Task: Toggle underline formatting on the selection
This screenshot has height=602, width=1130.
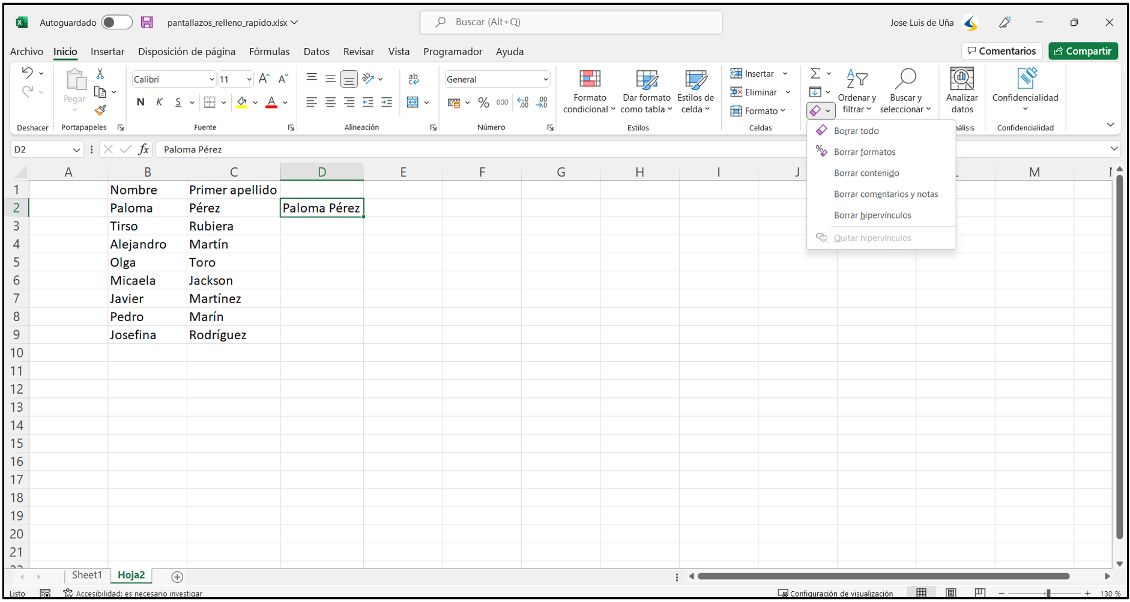Action: click(177, 102)
